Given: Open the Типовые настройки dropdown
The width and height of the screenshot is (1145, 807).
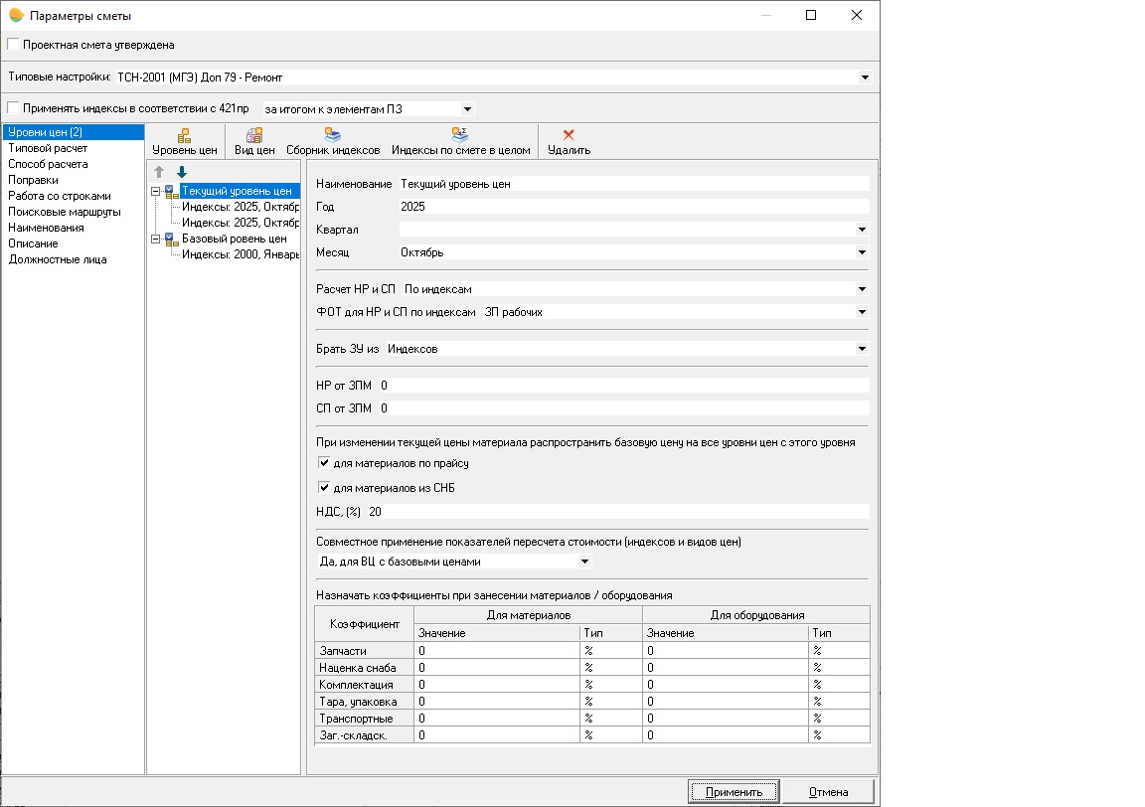Looking at the screenshot, I should pos(865,77).
